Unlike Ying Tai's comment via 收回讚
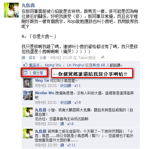Viewport: 146px width, 149px height. [66, 86]
